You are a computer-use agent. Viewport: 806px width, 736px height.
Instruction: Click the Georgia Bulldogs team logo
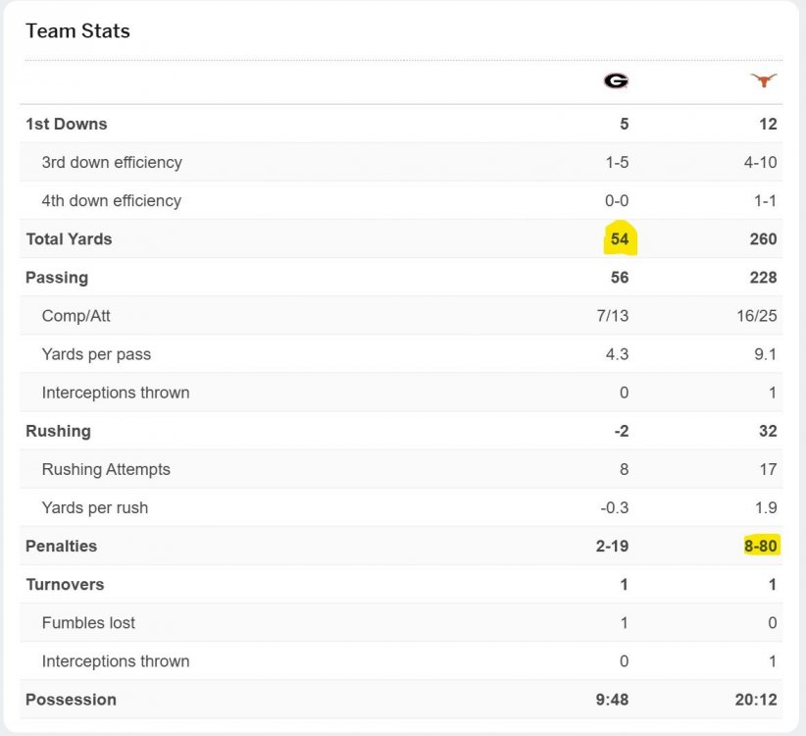pos(616,81)
